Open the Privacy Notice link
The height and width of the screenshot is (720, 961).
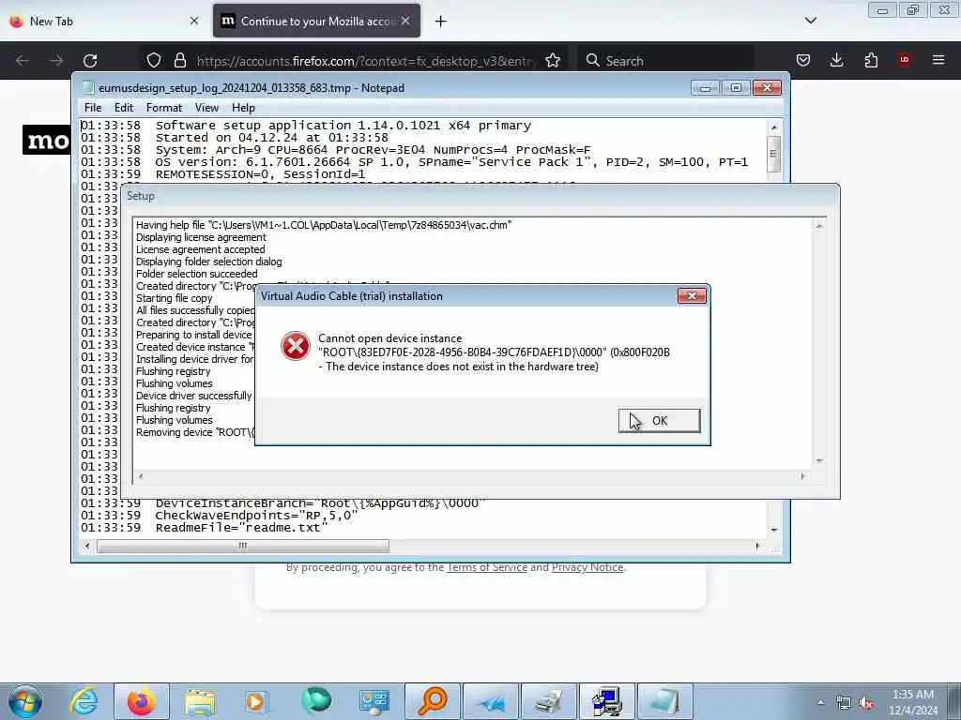(587, 567)
